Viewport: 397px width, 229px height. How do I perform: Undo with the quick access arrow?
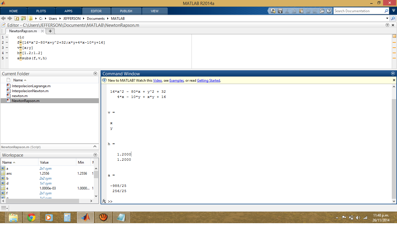point(308,11)
